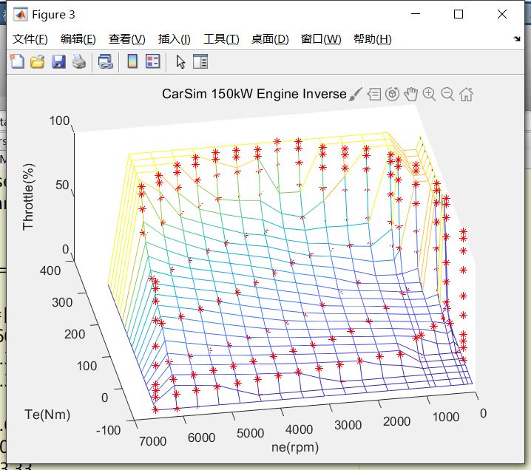Click the Te(Nm) axis label
This screenshot has width=531, height=470.
(x=47, y=415)
